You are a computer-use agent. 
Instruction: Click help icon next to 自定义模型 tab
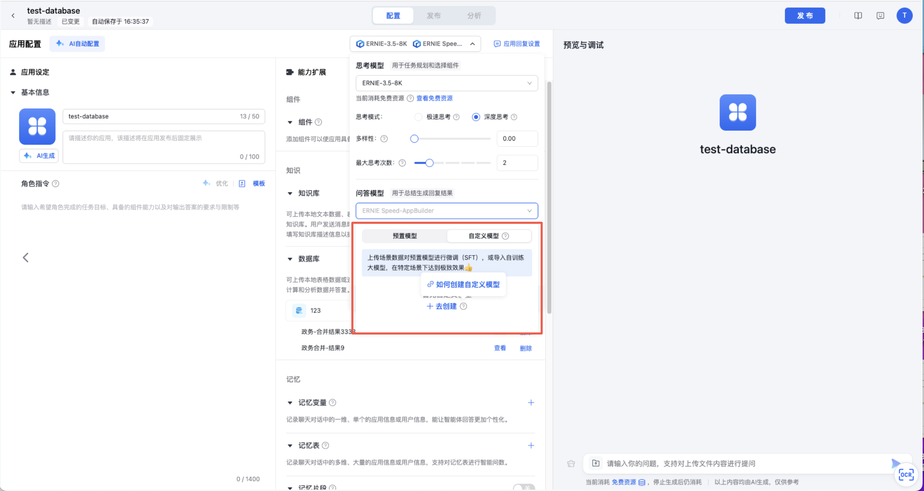505,236
